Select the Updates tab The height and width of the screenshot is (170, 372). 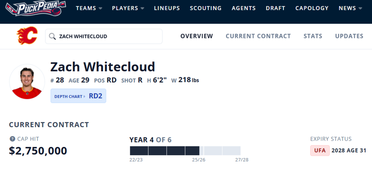[349, 36]
